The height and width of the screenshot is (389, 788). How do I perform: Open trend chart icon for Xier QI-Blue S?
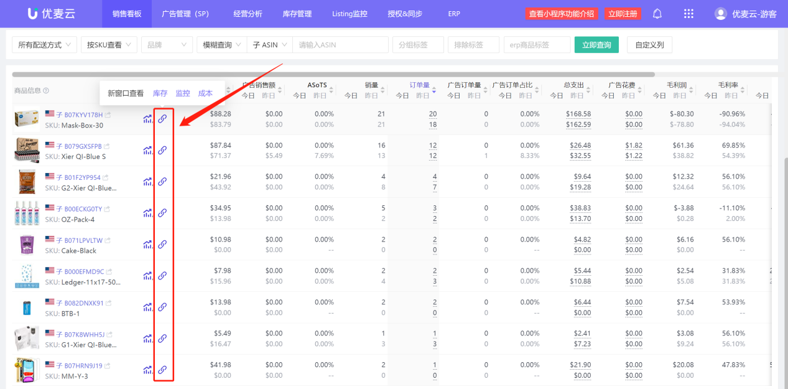pos(147,150)
